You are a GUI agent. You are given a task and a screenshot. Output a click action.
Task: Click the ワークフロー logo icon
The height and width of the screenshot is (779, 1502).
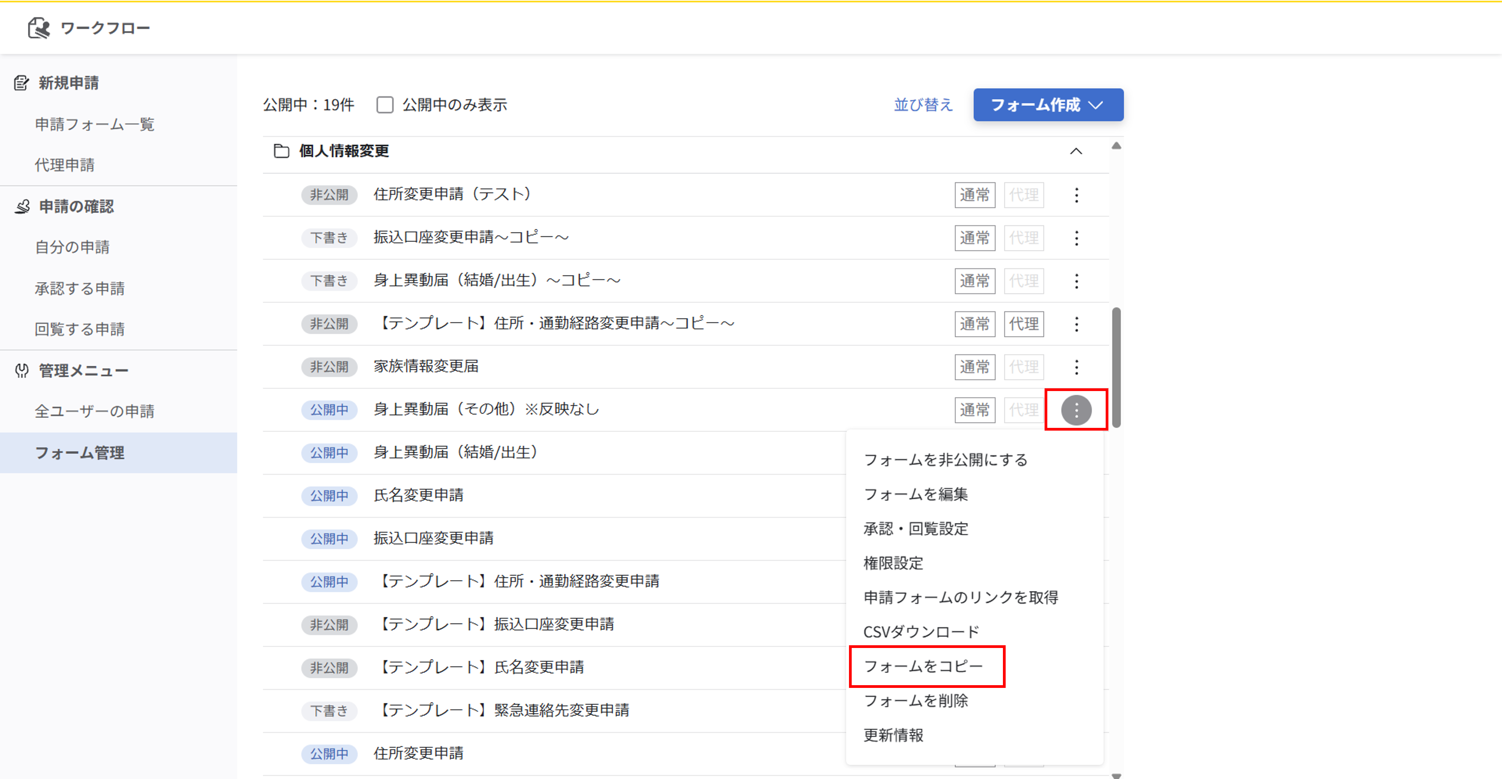[39, 27]
